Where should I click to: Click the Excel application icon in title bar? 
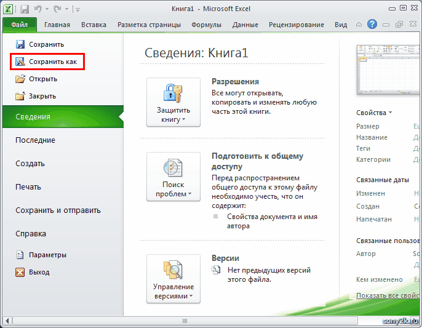tap(8, 9)
